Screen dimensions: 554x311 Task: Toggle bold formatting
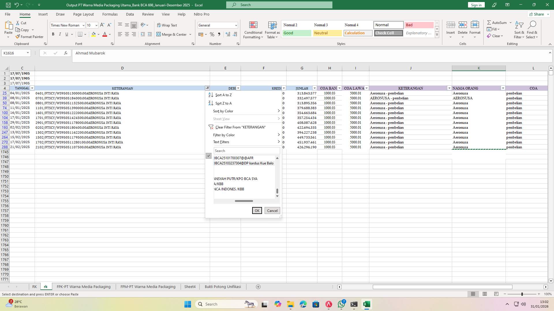click(53, 34)
